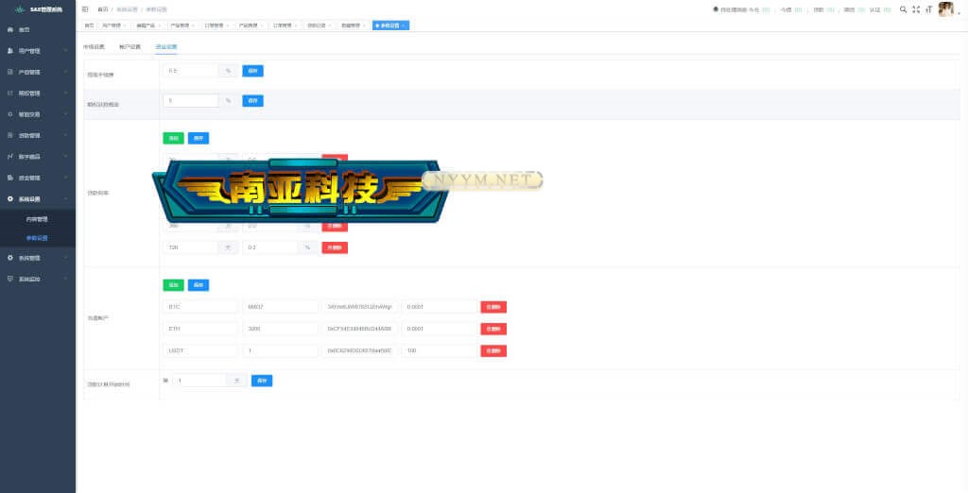This screenshot has width=968, height=493.
Task: Close the active blue 参数设置 page tab
Action: [405, 25]
